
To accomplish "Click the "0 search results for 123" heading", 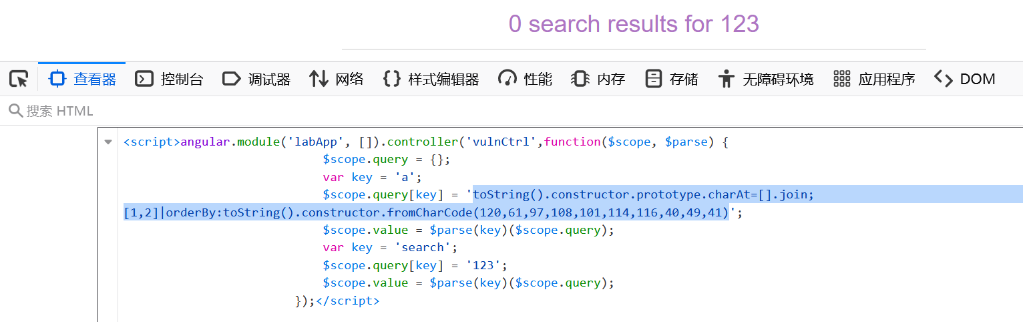I will [x=634, y=24].
